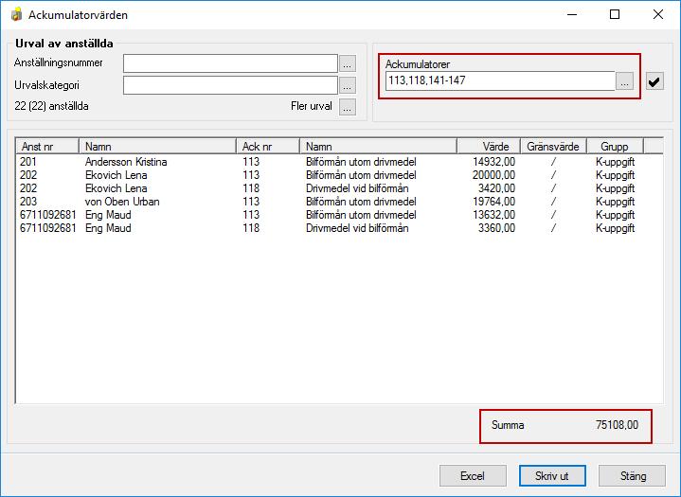
Task: Click the value 14932,00 cell
Action: [x=493, y=162]
